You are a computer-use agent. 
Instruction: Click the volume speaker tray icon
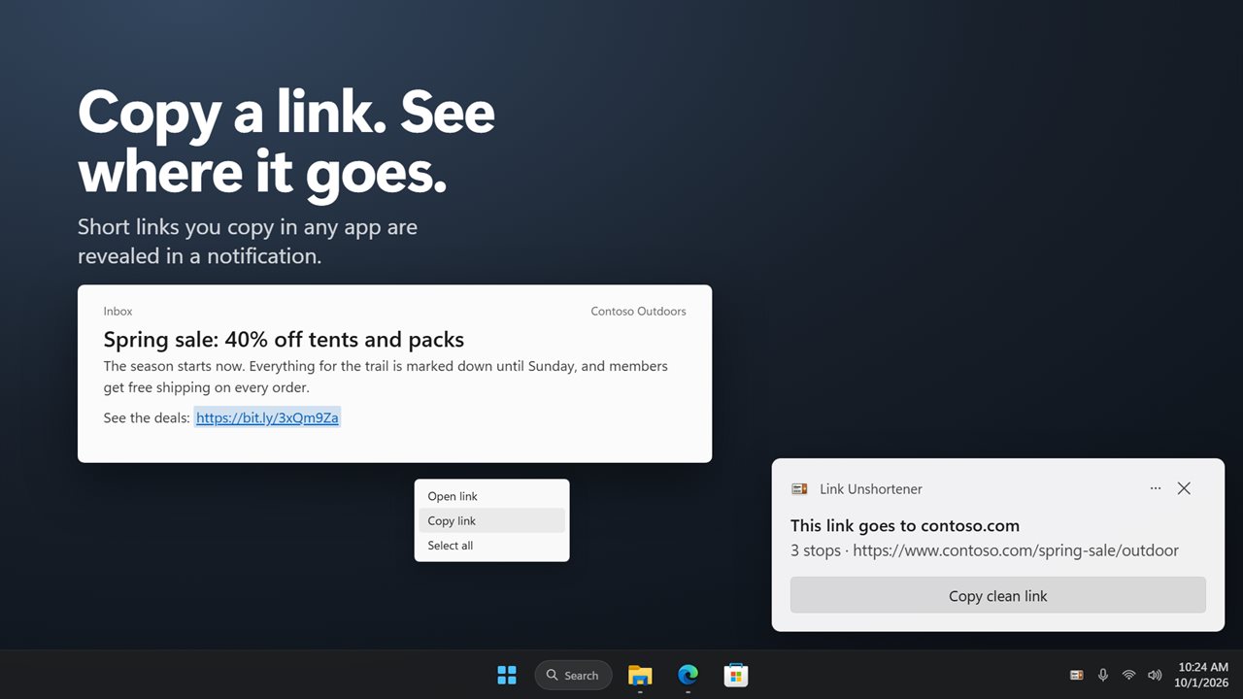(x=1155, y=675)
